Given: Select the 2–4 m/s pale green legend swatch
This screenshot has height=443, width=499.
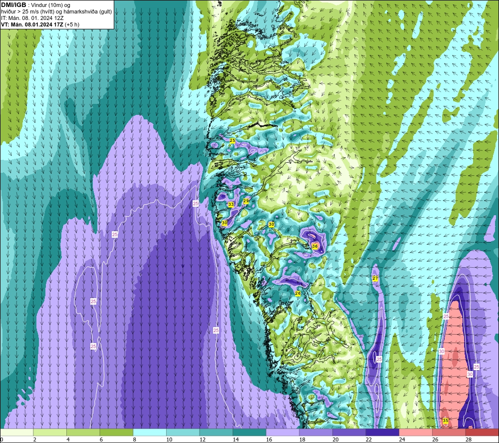Looking at the screenshot, I should 49,432.
